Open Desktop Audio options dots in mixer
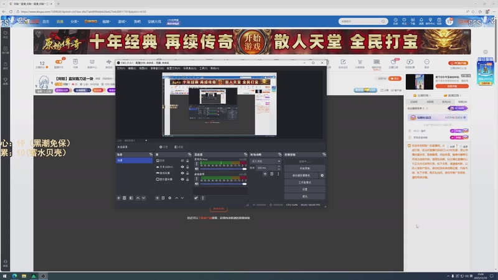 click(196, 179)
